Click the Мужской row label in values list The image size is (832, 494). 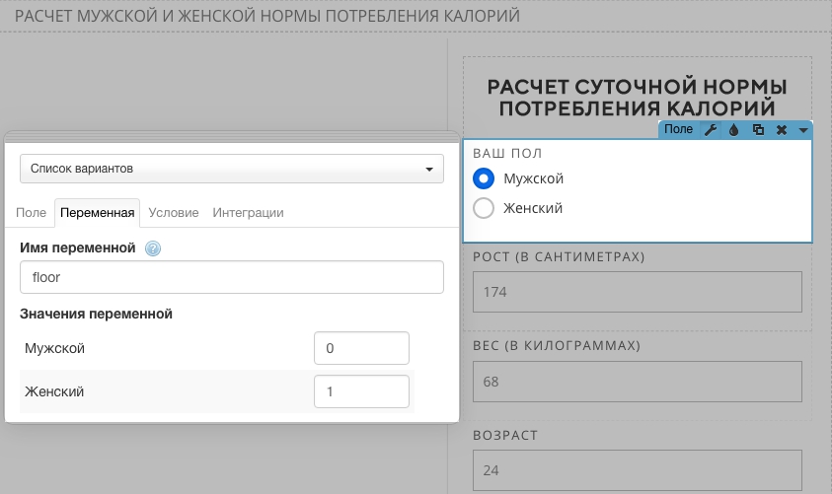tap(54, 348)
